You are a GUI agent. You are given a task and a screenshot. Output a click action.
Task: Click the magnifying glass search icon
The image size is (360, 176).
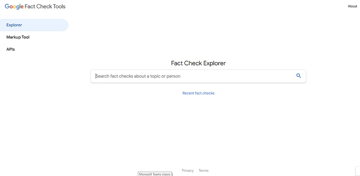[x=298, y=76]
